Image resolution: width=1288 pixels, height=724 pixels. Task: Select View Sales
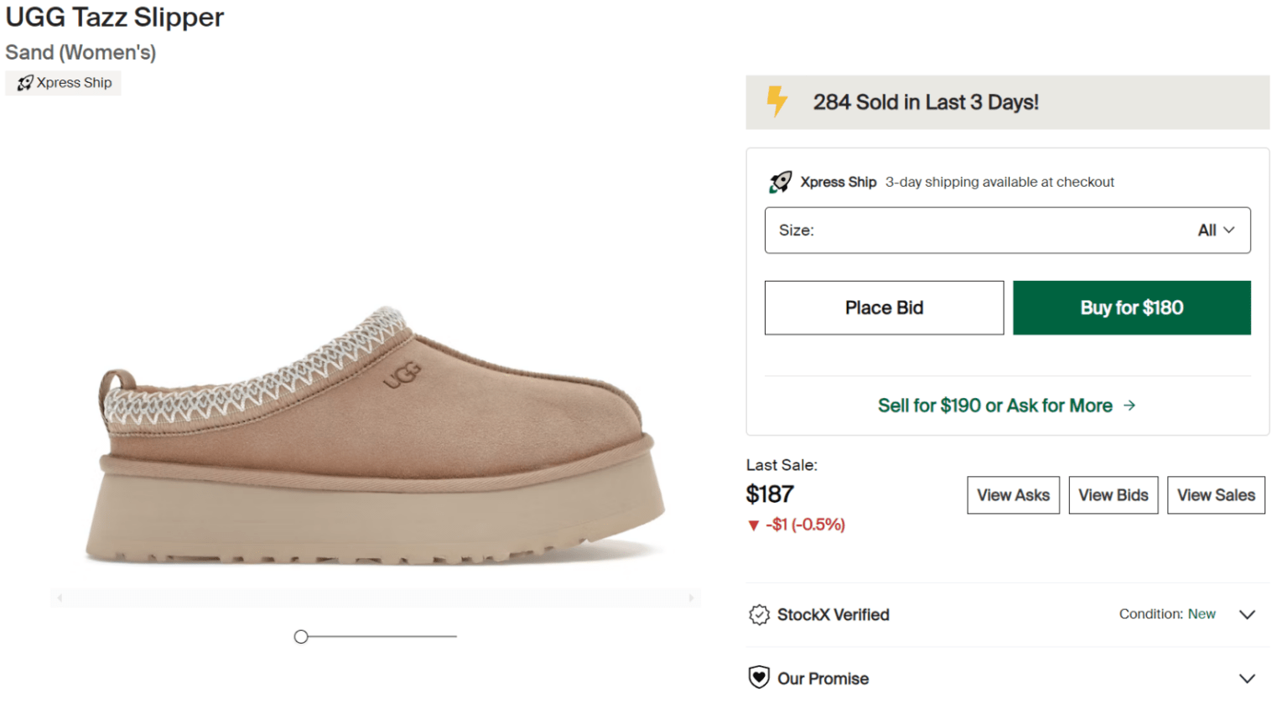click(x=1216, y=494)
